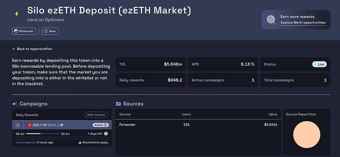Toggle the campaign row checkbox
This screenshot has height=157, width=340.
18,125
